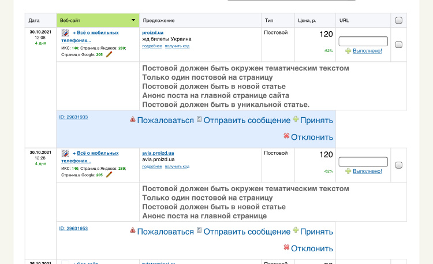Click the red X icon for order 29631953
This screenshot has width=433, height=264.
point(286,247)
